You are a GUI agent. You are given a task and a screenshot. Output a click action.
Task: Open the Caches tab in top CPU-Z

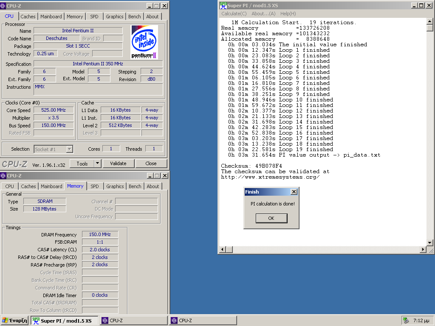pos(28,17)
